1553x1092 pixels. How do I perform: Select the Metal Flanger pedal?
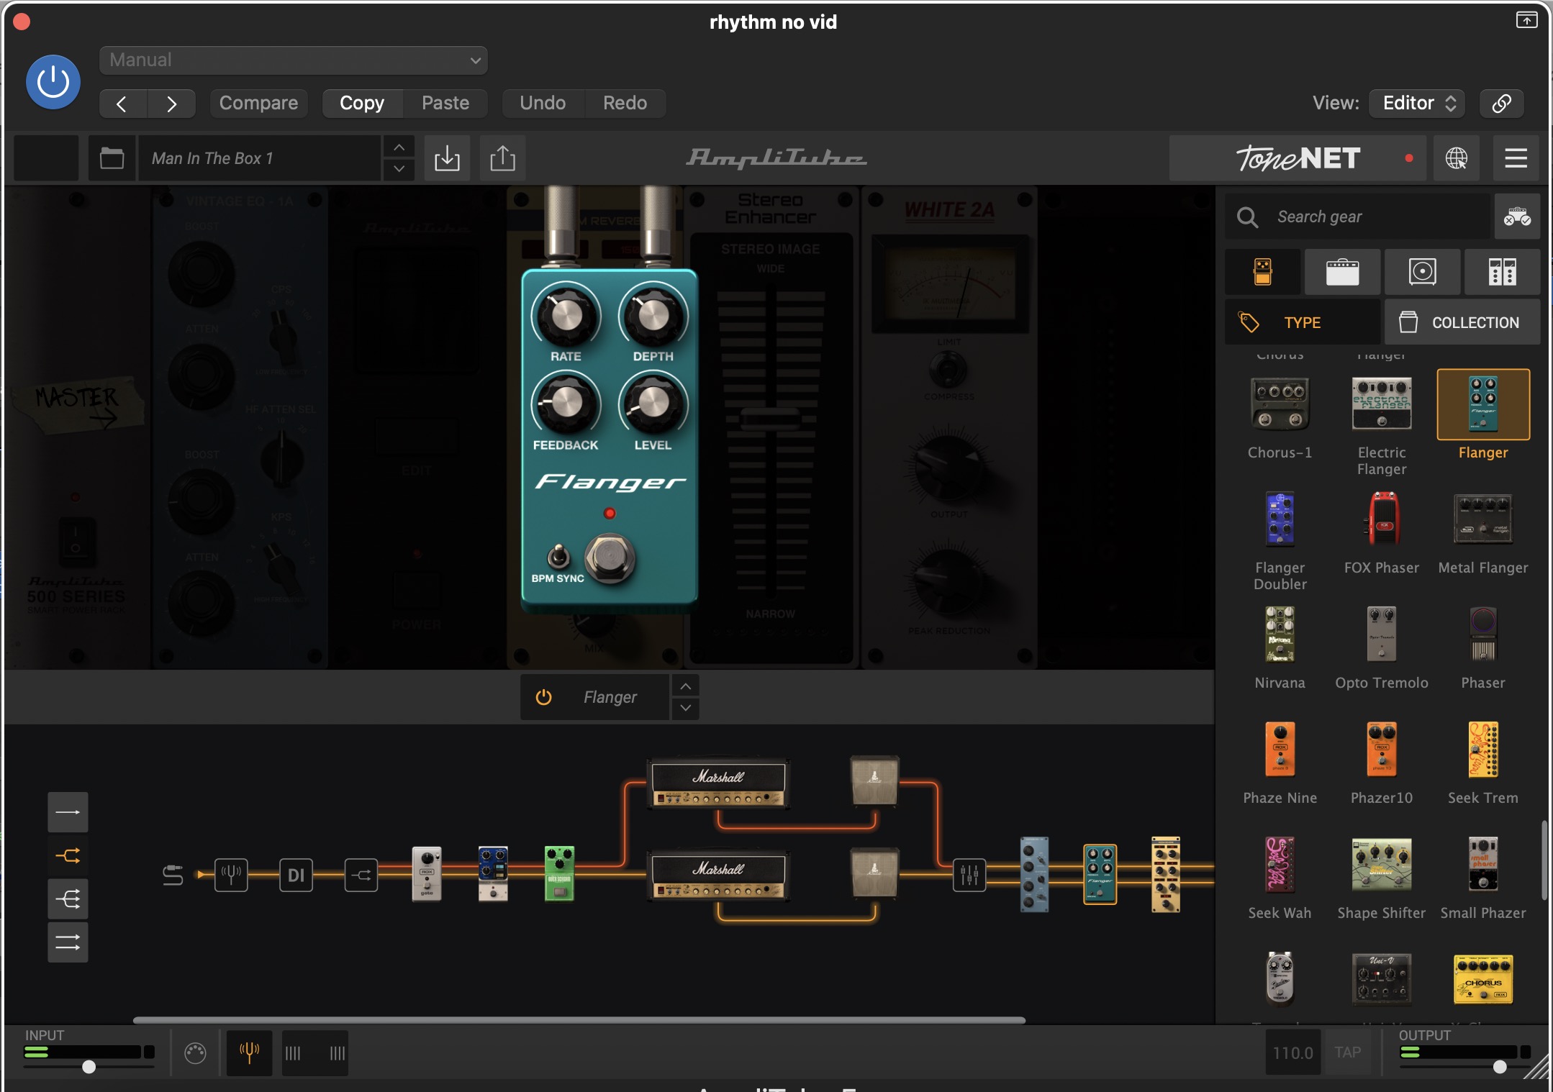pos(1482,519)
